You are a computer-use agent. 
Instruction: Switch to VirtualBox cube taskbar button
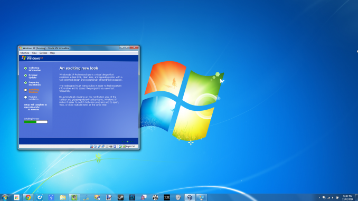(x=190, y=198)
